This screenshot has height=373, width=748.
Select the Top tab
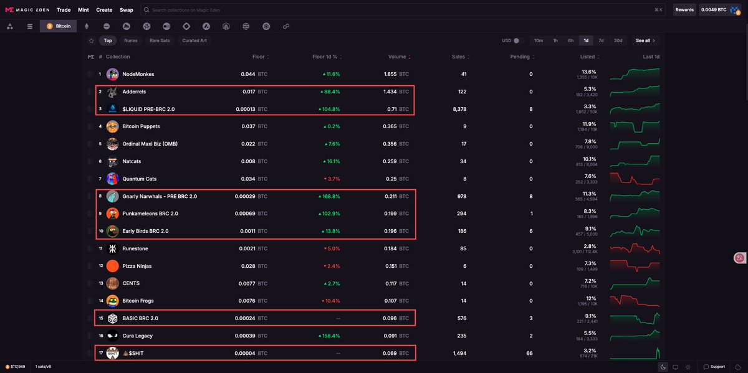coord(108,40)
